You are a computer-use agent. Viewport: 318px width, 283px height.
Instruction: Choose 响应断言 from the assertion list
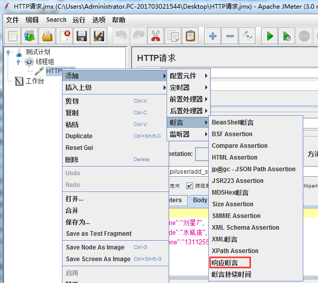(256, 263)
